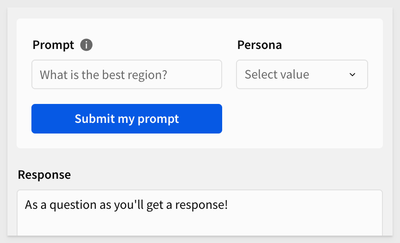400x243 pixels.
Task: Click the word 'Submit' on the blue button
Action: (x=95, y=119)
